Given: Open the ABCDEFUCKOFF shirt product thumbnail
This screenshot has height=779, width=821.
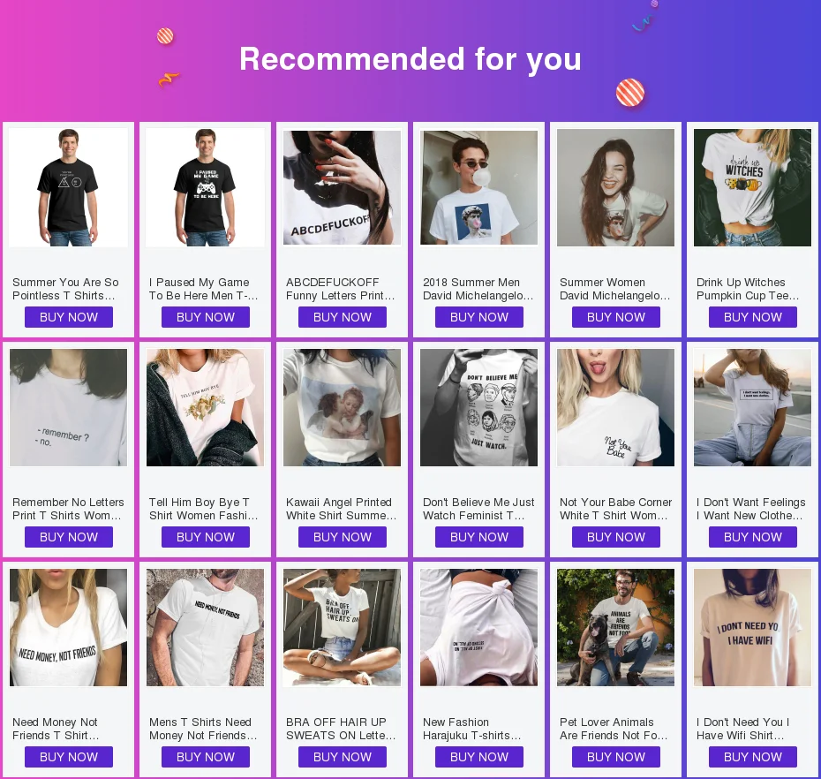Looking at the screenshot, I should pyautogui.click(x=342, y=187).
